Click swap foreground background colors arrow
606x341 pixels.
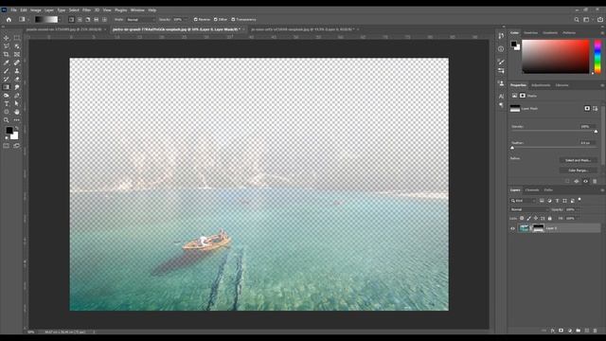[17, 128]
